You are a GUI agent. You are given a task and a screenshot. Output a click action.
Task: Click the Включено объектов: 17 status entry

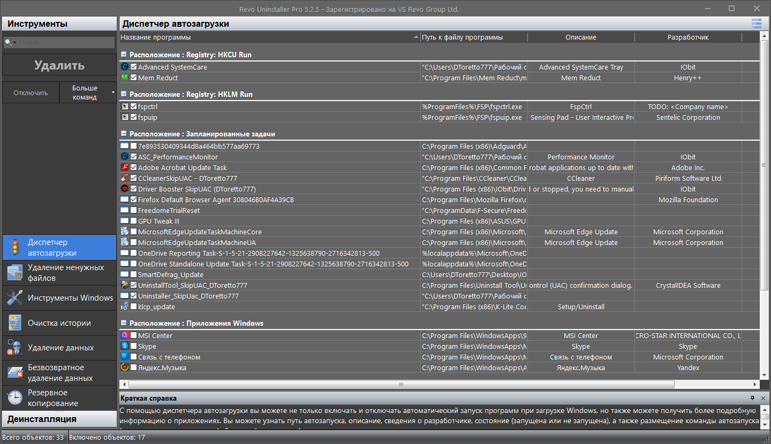[x=107, y=437]
